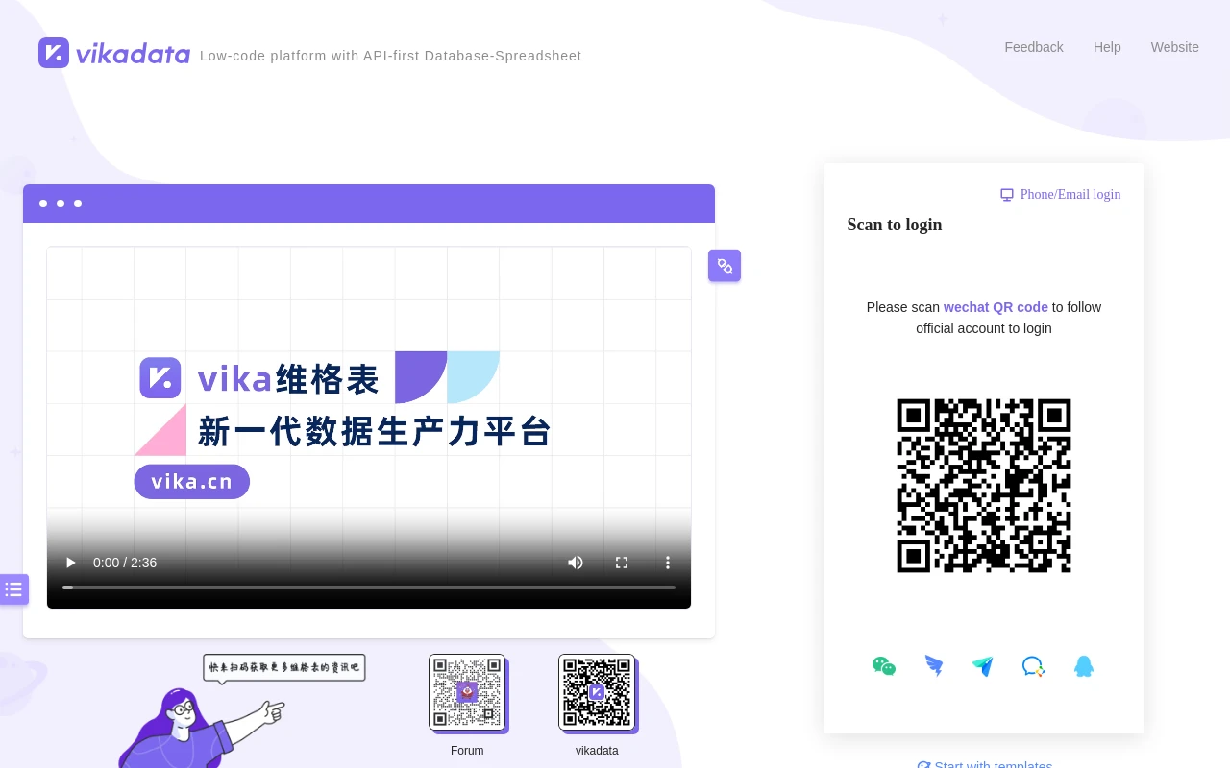Screen dimensions: 1230x768
Task: Open the Feedback menu item
Action: (1033, 47)
